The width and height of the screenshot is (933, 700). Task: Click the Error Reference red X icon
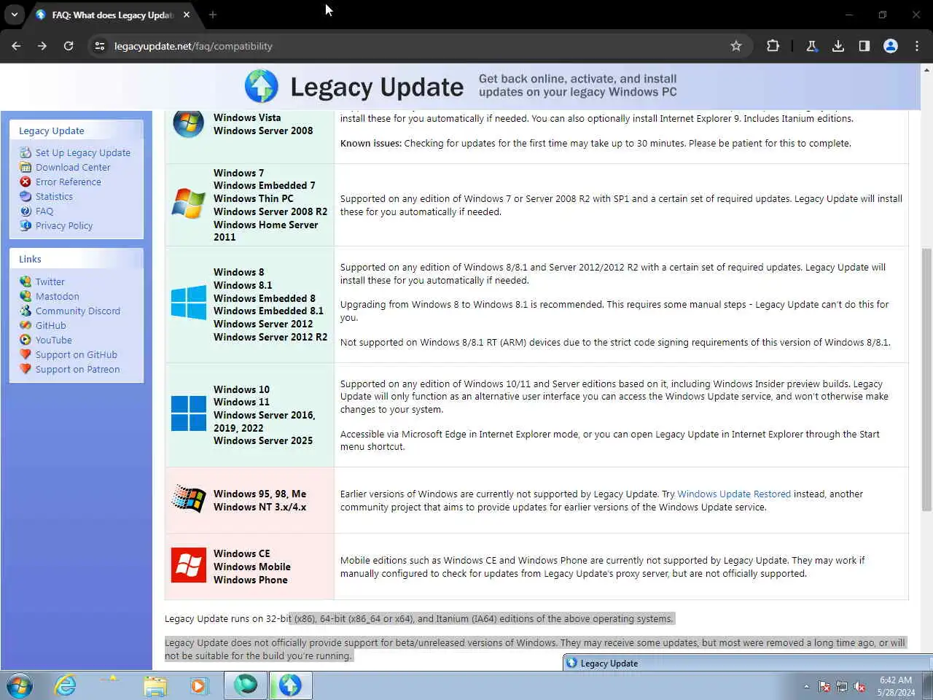[26, 182]
